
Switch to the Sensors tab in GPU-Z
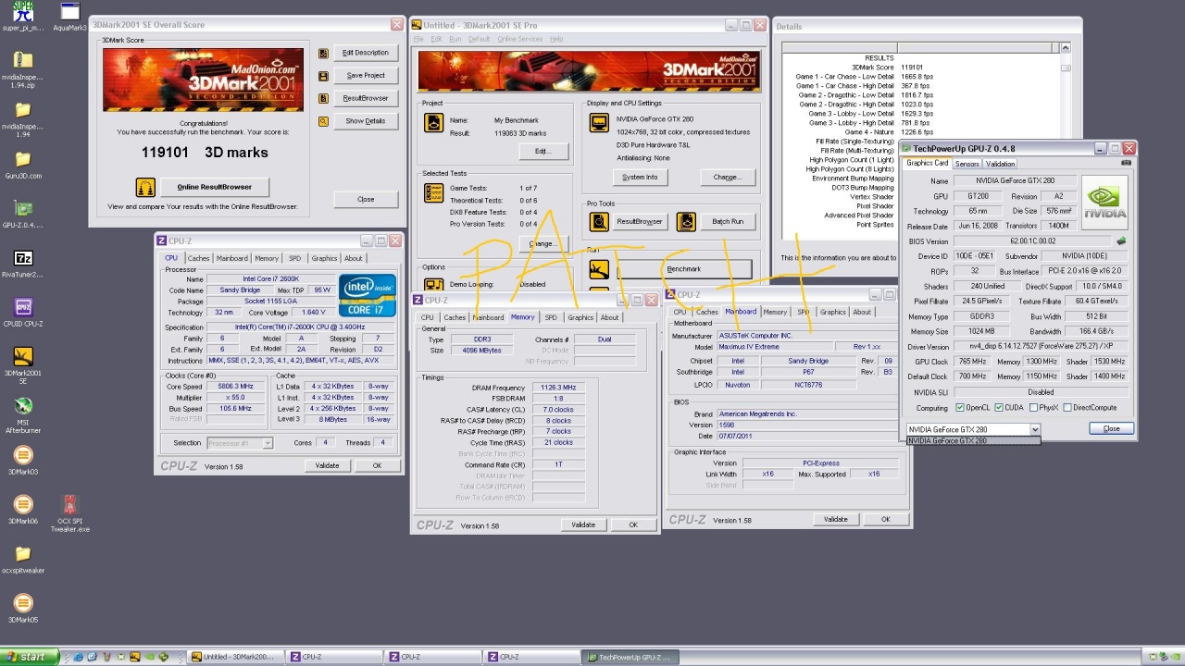coord(967,164)
